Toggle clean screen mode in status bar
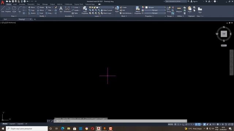This screenshot has height=131, width=234. coord(229,124)
